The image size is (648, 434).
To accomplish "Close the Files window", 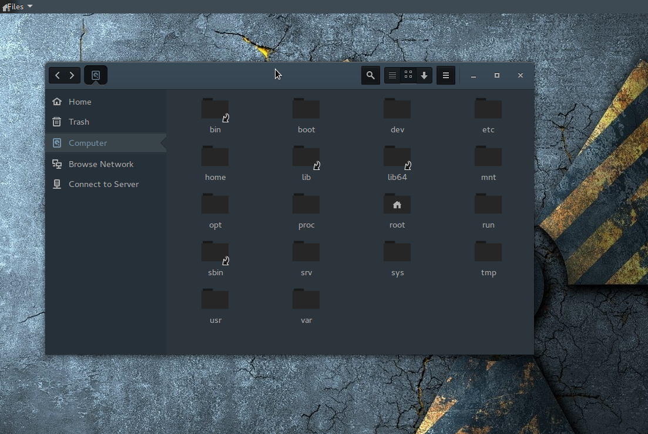I will click(x=521, y=75).
